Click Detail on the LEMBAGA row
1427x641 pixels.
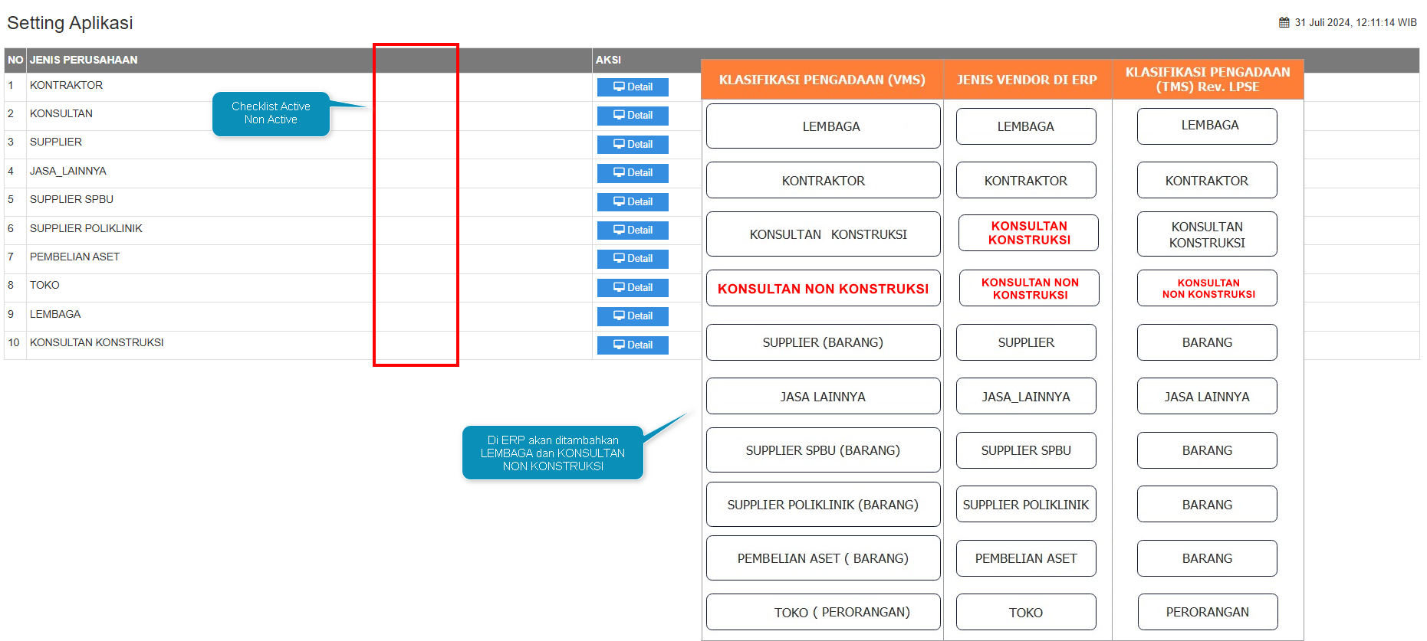(633, 316)
